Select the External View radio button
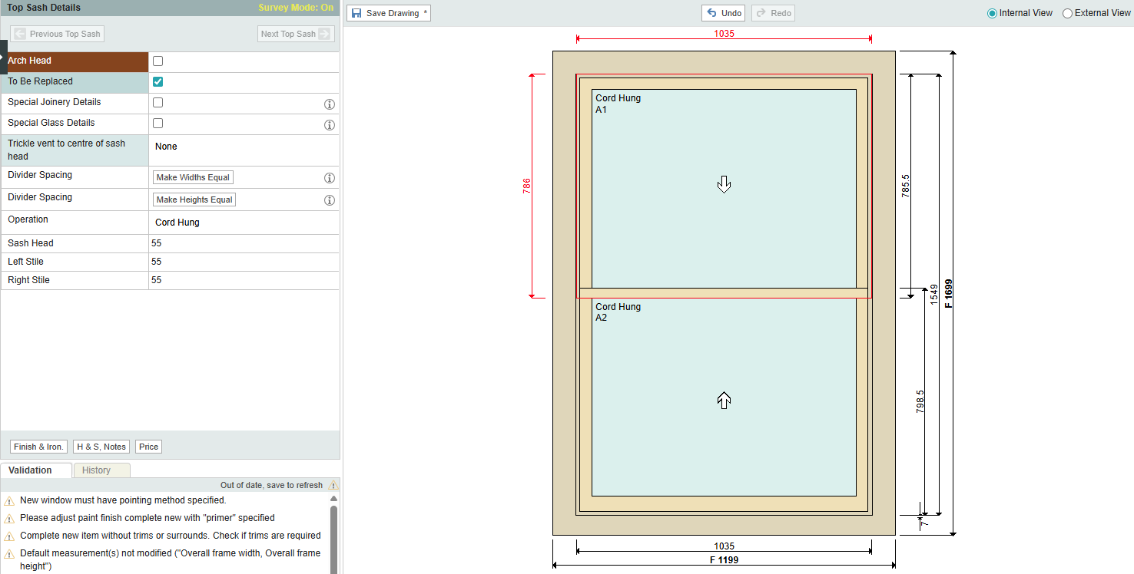Viewport: 1134px width, 574px height. tap(1067, 13)
